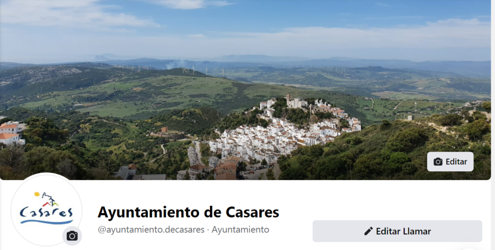Click the page title Ayuntamiento de Casares
495x250 pixels.
[188, 212]
